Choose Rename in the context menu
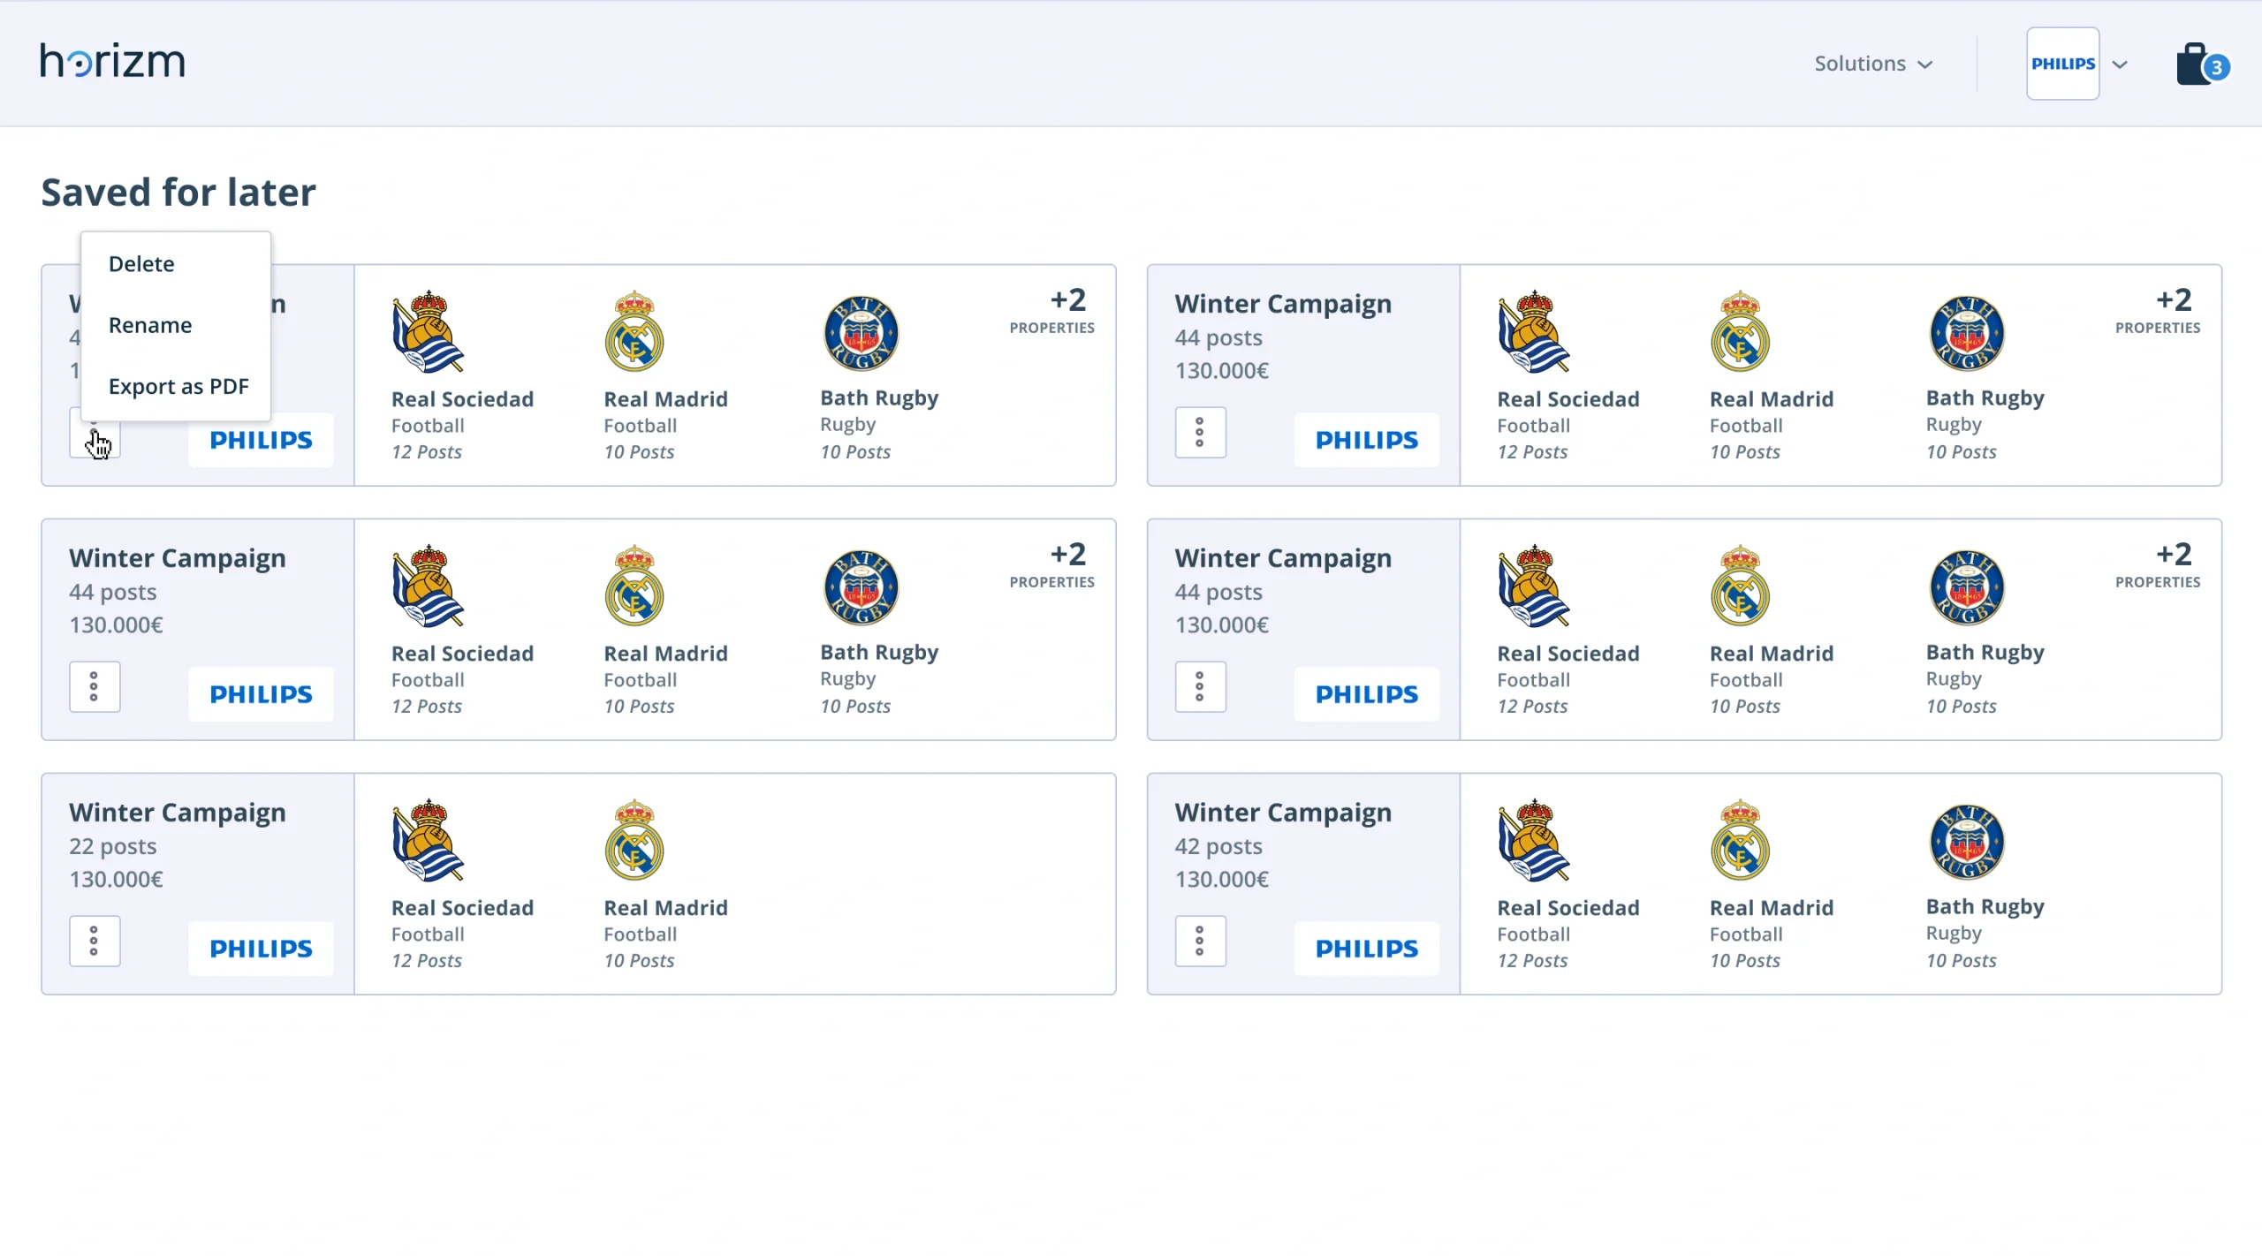This screenshot has height=1256, width=2262. coord(150,325)
